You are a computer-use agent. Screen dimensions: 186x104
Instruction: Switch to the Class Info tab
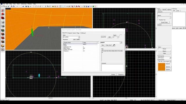coord(65,33)
